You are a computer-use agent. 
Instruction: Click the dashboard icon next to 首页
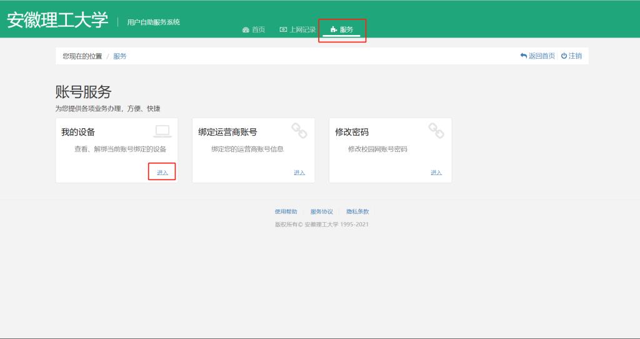(x=246, y=29)
